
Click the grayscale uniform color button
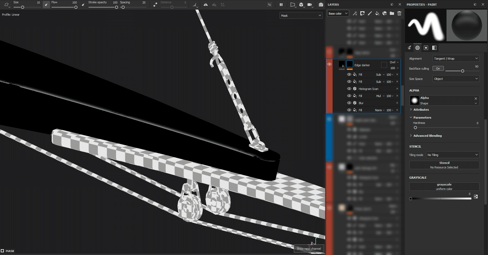(x=444, y=187)
